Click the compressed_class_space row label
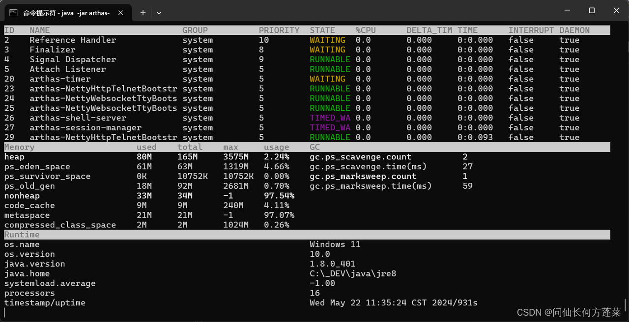Screen dimensions: 629x322 pos(60,225)
